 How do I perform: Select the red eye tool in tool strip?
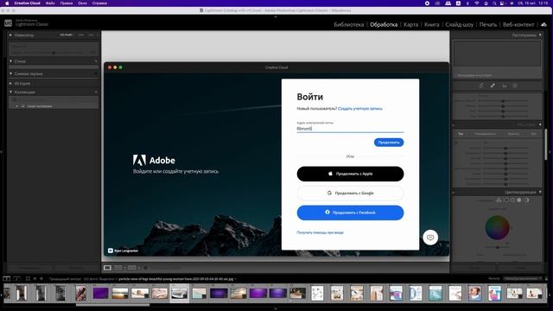coord(505,86)
